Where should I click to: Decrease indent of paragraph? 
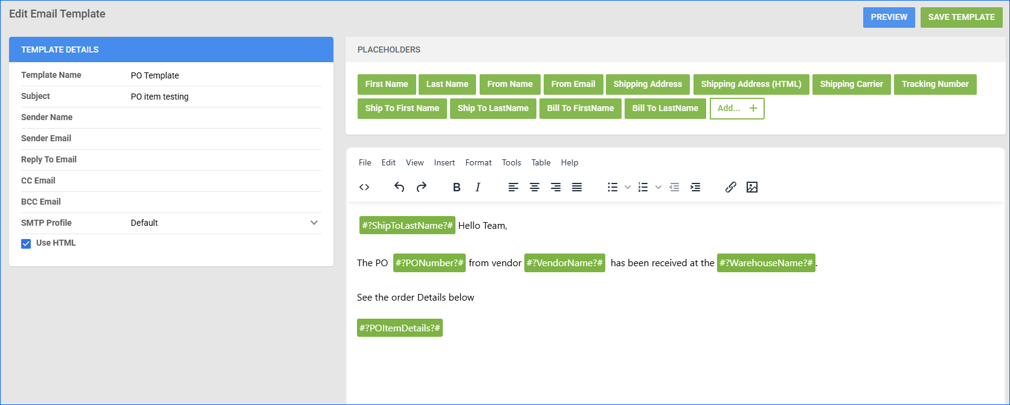coord(675,187)
